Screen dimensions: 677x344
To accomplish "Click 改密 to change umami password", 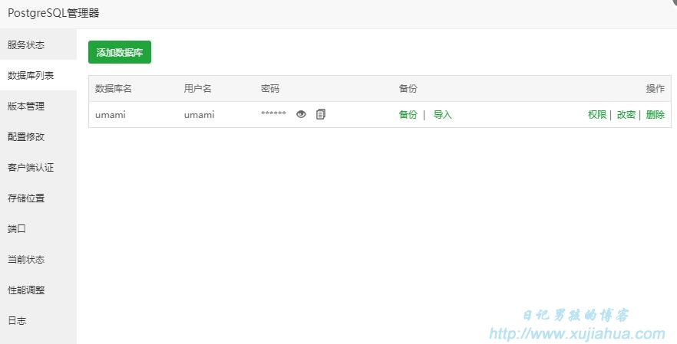I will pyautogui.click(x=626, y=115).
